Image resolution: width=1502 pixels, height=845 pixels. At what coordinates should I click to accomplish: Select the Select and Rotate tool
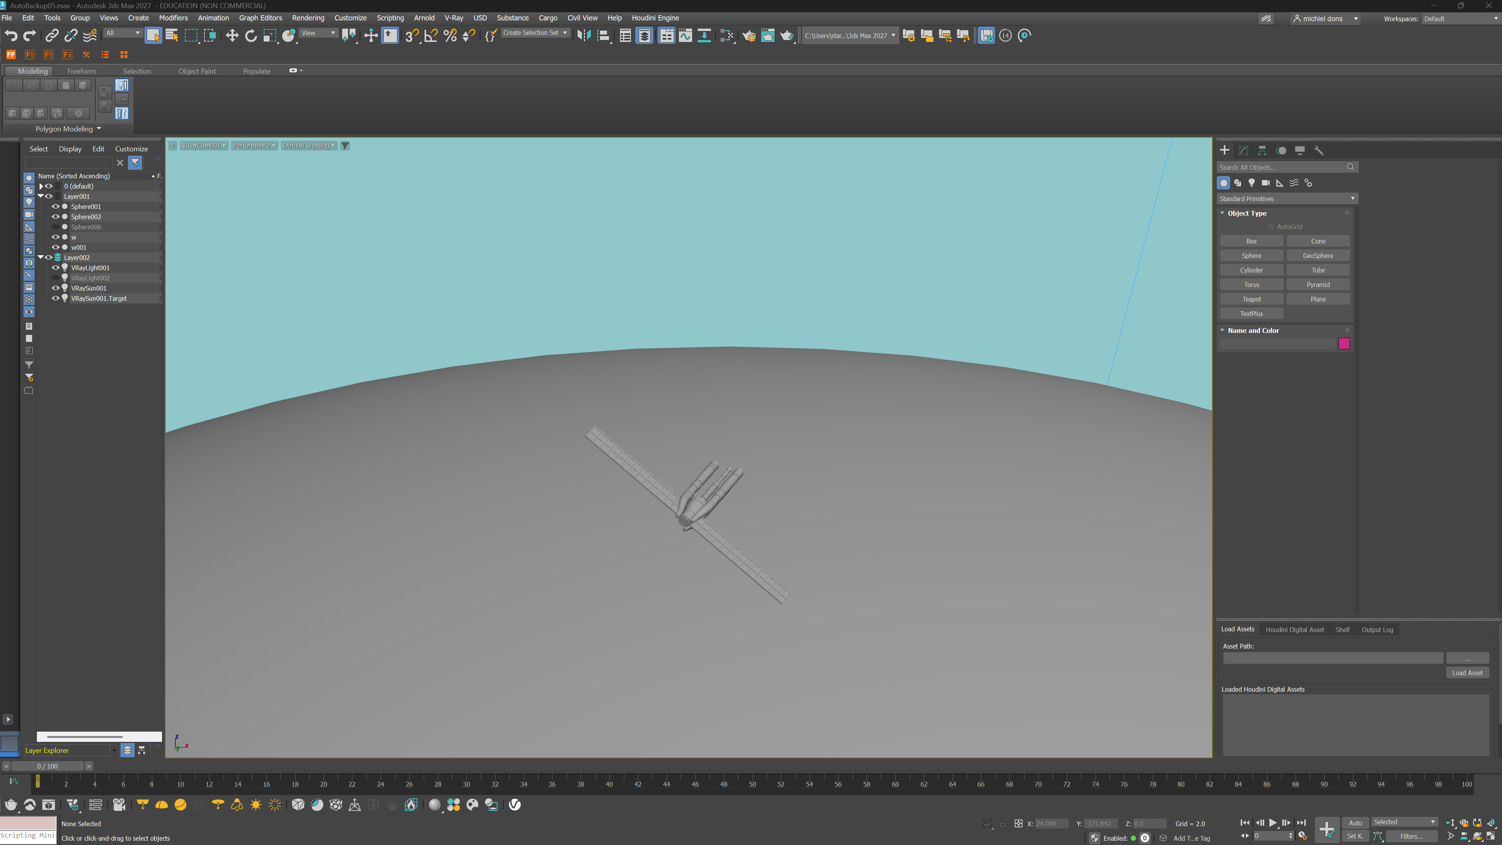251,36
